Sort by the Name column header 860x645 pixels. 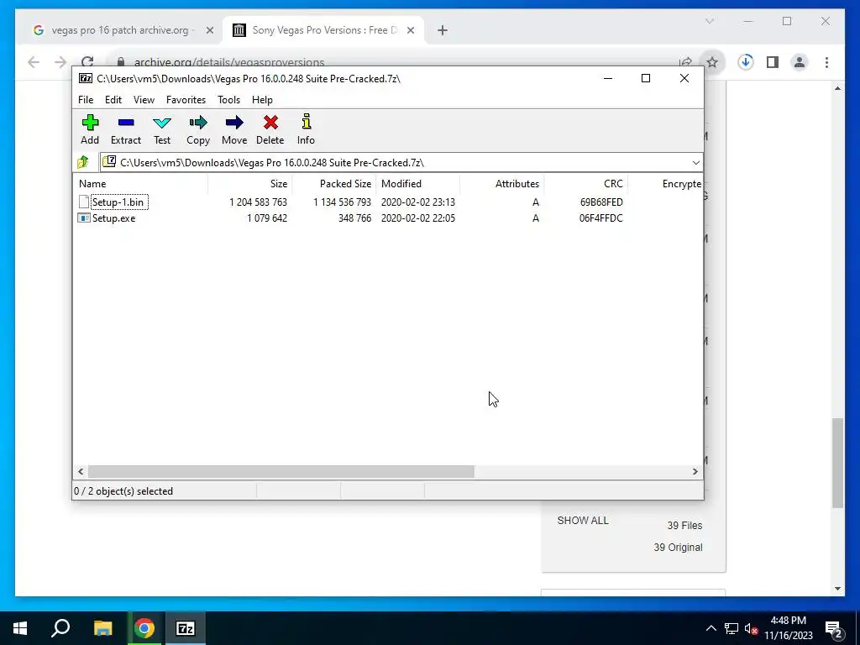pos(140,184)
